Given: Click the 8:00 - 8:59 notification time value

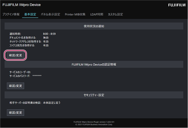Looking at the screenshot, I should [49, 34].
